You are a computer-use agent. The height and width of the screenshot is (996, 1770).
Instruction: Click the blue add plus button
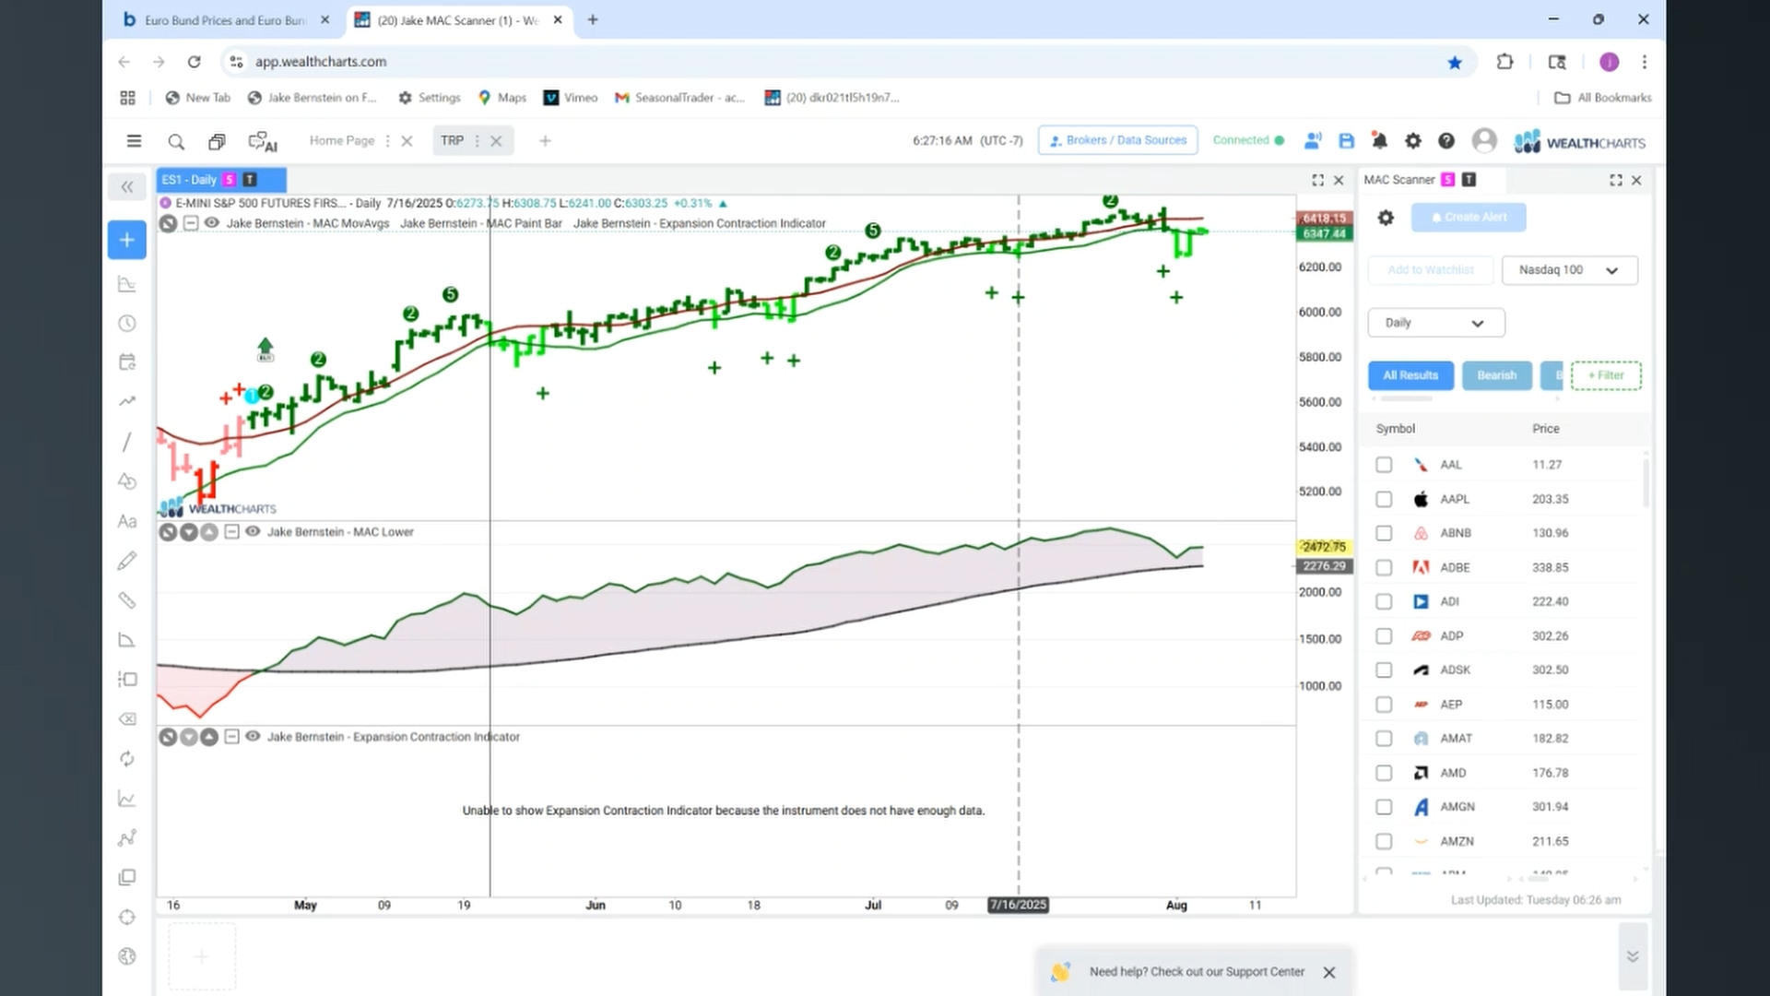point(127,240)
